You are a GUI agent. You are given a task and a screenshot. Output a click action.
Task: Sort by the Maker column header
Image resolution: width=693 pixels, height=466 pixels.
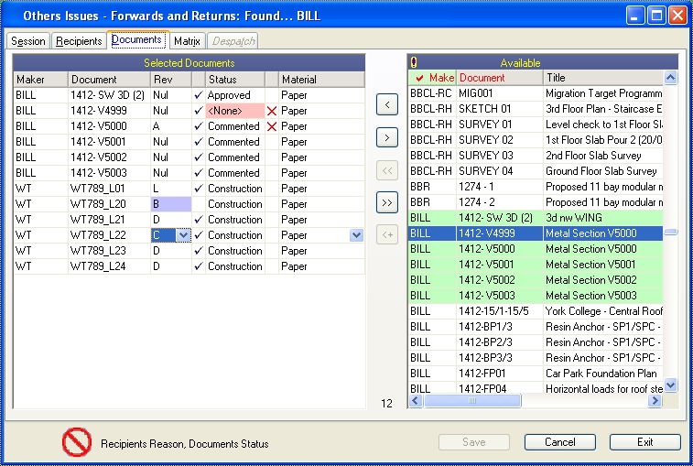pyautogui.click(x=40, y=80)
